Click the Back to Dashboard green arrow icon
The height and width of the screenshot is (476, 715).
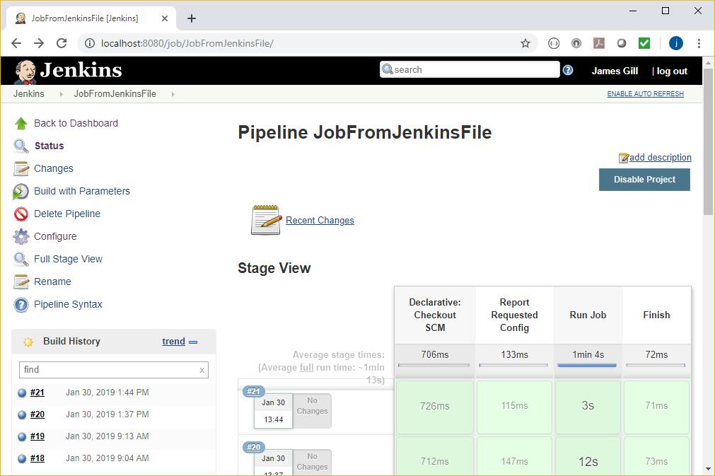pos(21,123)
